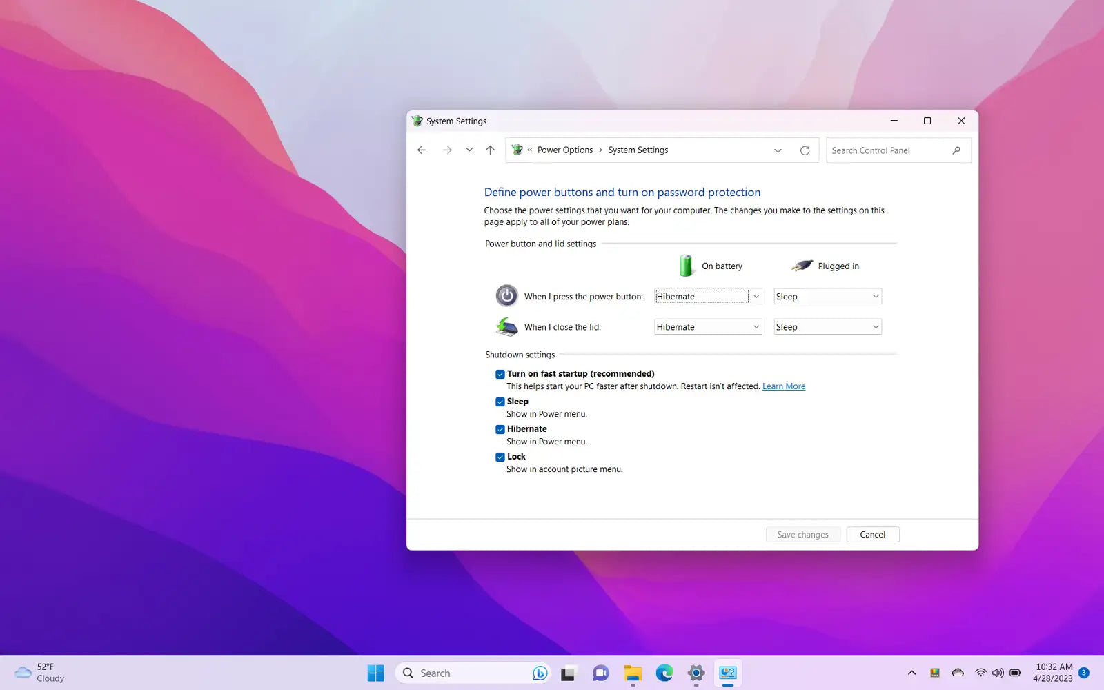Click the System Settings title bar icon
Screen dimensions: 1104x690
click(417, 121)
